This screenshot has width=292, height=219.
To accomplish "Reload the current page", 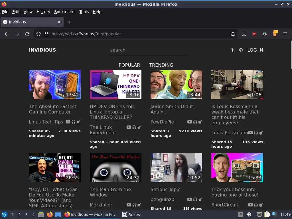I will (27, 34).
